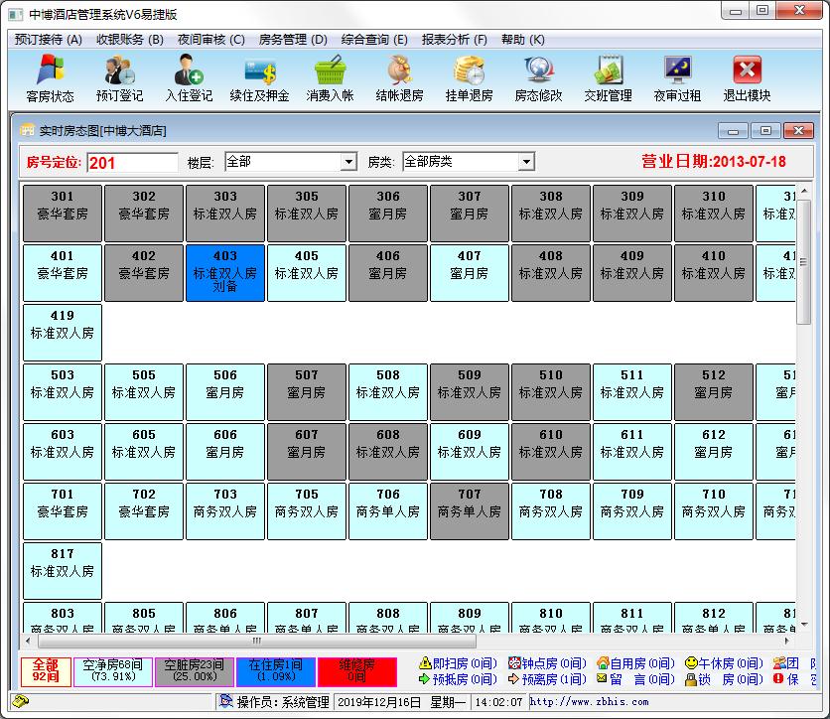Open 夜审过租 night audit icon

click(x=677, y=77)
